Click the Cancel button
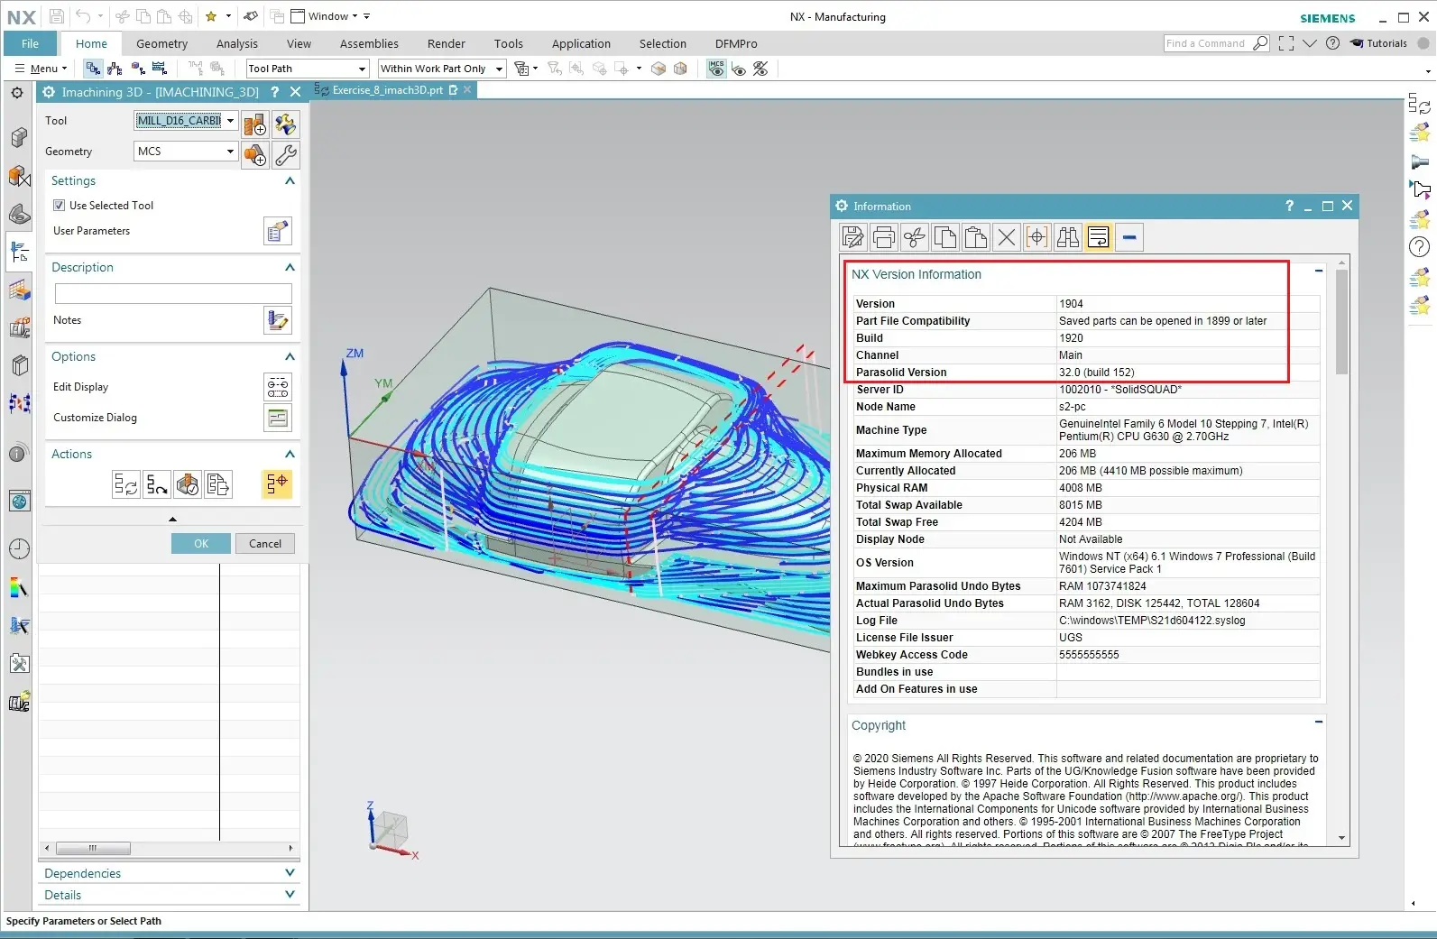 click(265, 544)
